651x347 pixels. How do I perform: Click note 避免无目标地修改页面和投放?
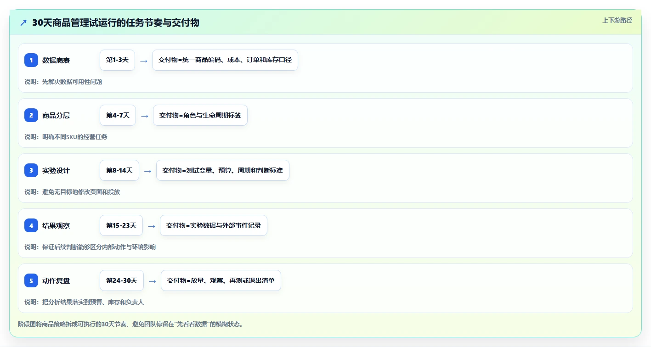[72, 192]
